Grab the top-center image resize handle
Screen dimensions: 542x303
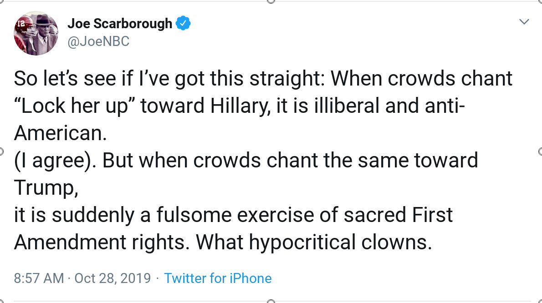click(271, 1)
